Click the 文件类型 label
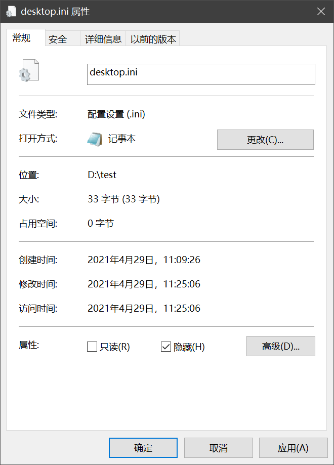Viewport: 334px width, 465px height. [x=38, y=114]
